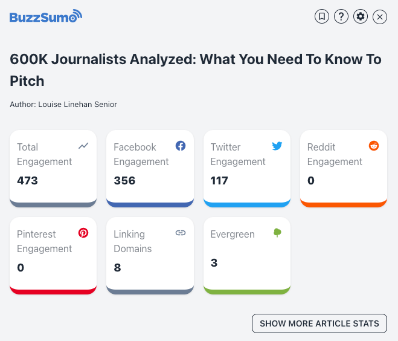The width and height of the screenshot is (398, 341).
Task: Click the Twitter bird icon
Action: click(x=277, y=146)
